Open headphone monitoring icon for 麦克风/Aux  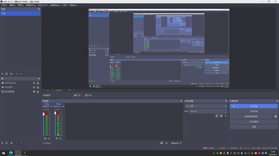coord(60,138)
